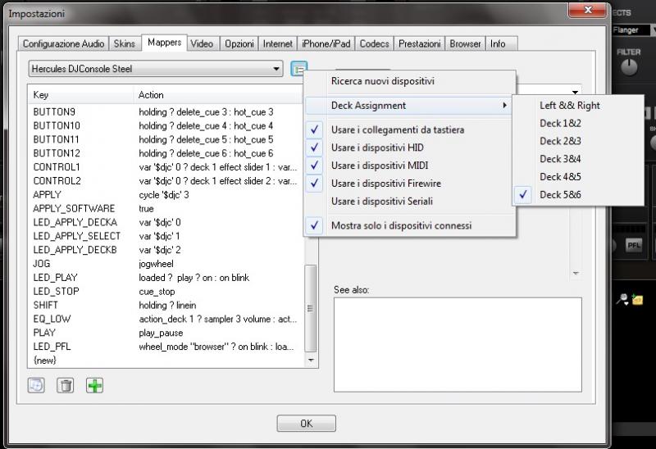Image resolution: width=656 pixels, height=449 pixels.
Task: Sort mappings by Action column header
Action: point(217,95)
